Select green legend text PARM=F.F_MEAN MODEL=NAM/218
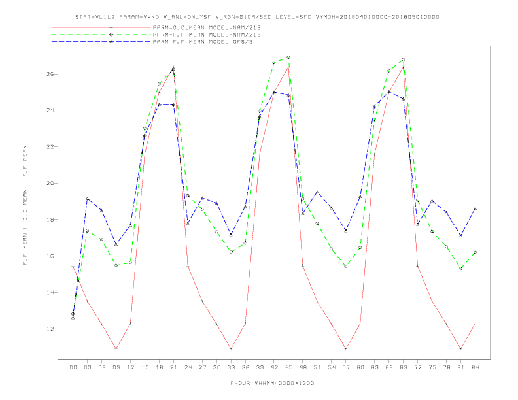The height and width of the screenshot is (400, 518). point(207,35)
